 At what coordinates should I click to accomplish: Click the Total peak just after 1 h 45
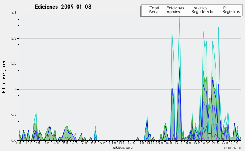click(x=36, y=112)
